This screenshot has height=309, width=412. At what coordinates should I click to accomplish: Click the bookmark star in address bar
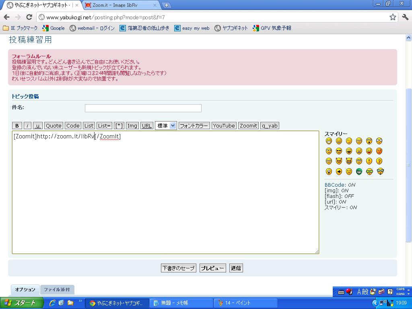[x=393, y=17]
